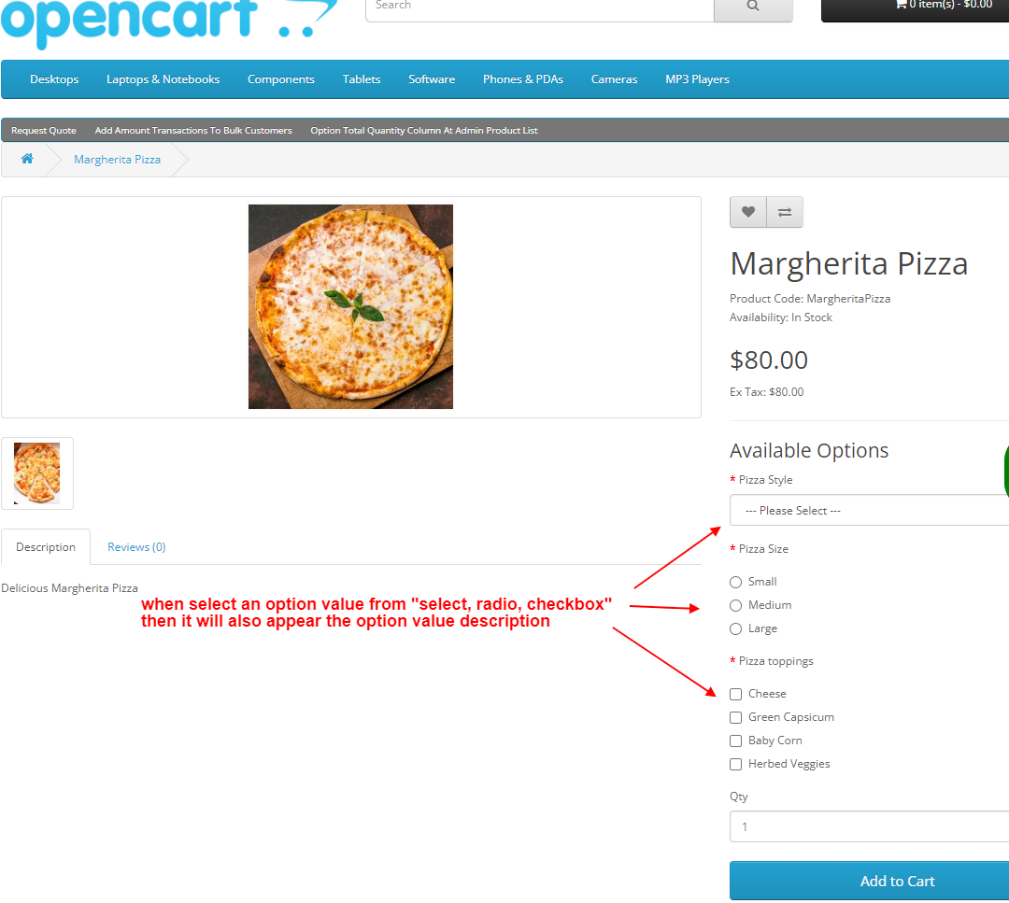Open the Components menu category
The image size is (1009, 903).
[281, 79]
